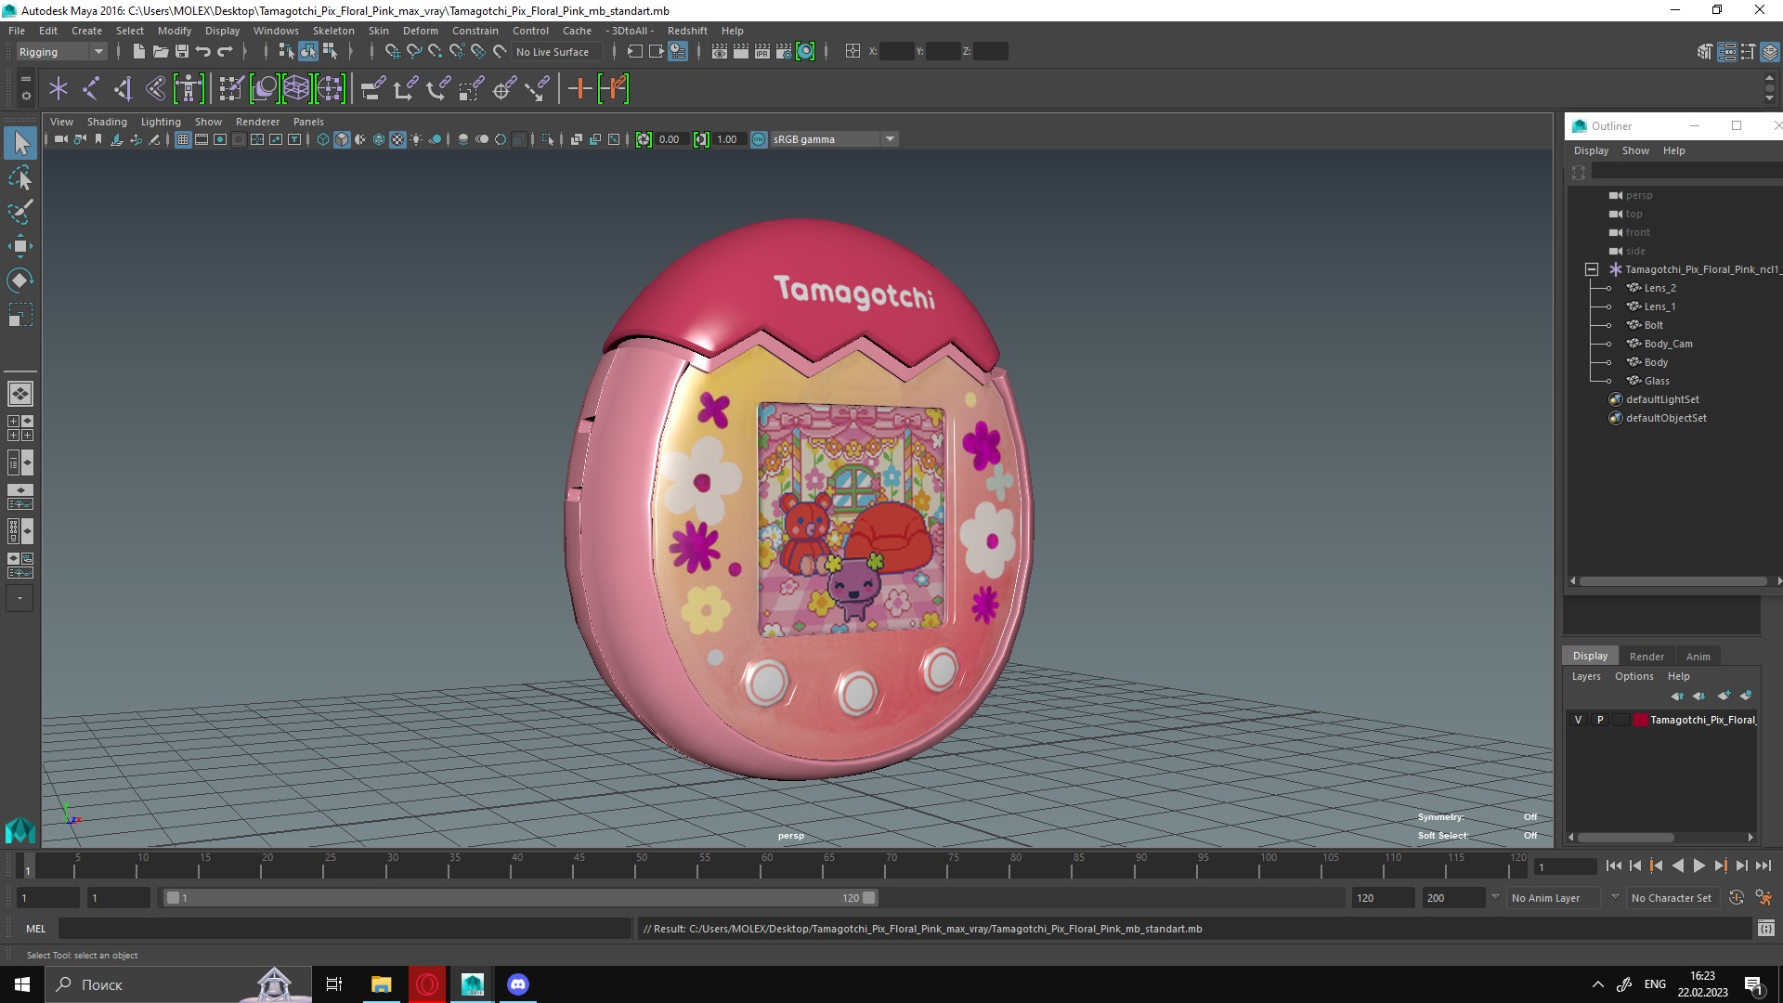
Task: Toggle use all lights in viewport
Action: click(x=416, y=139)
